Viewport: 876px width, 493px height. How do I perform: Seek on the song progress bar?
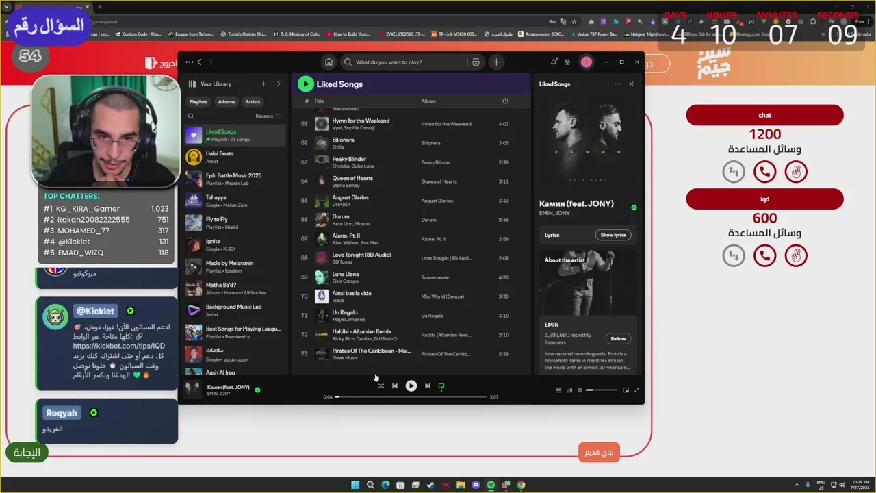click(411, 397)
